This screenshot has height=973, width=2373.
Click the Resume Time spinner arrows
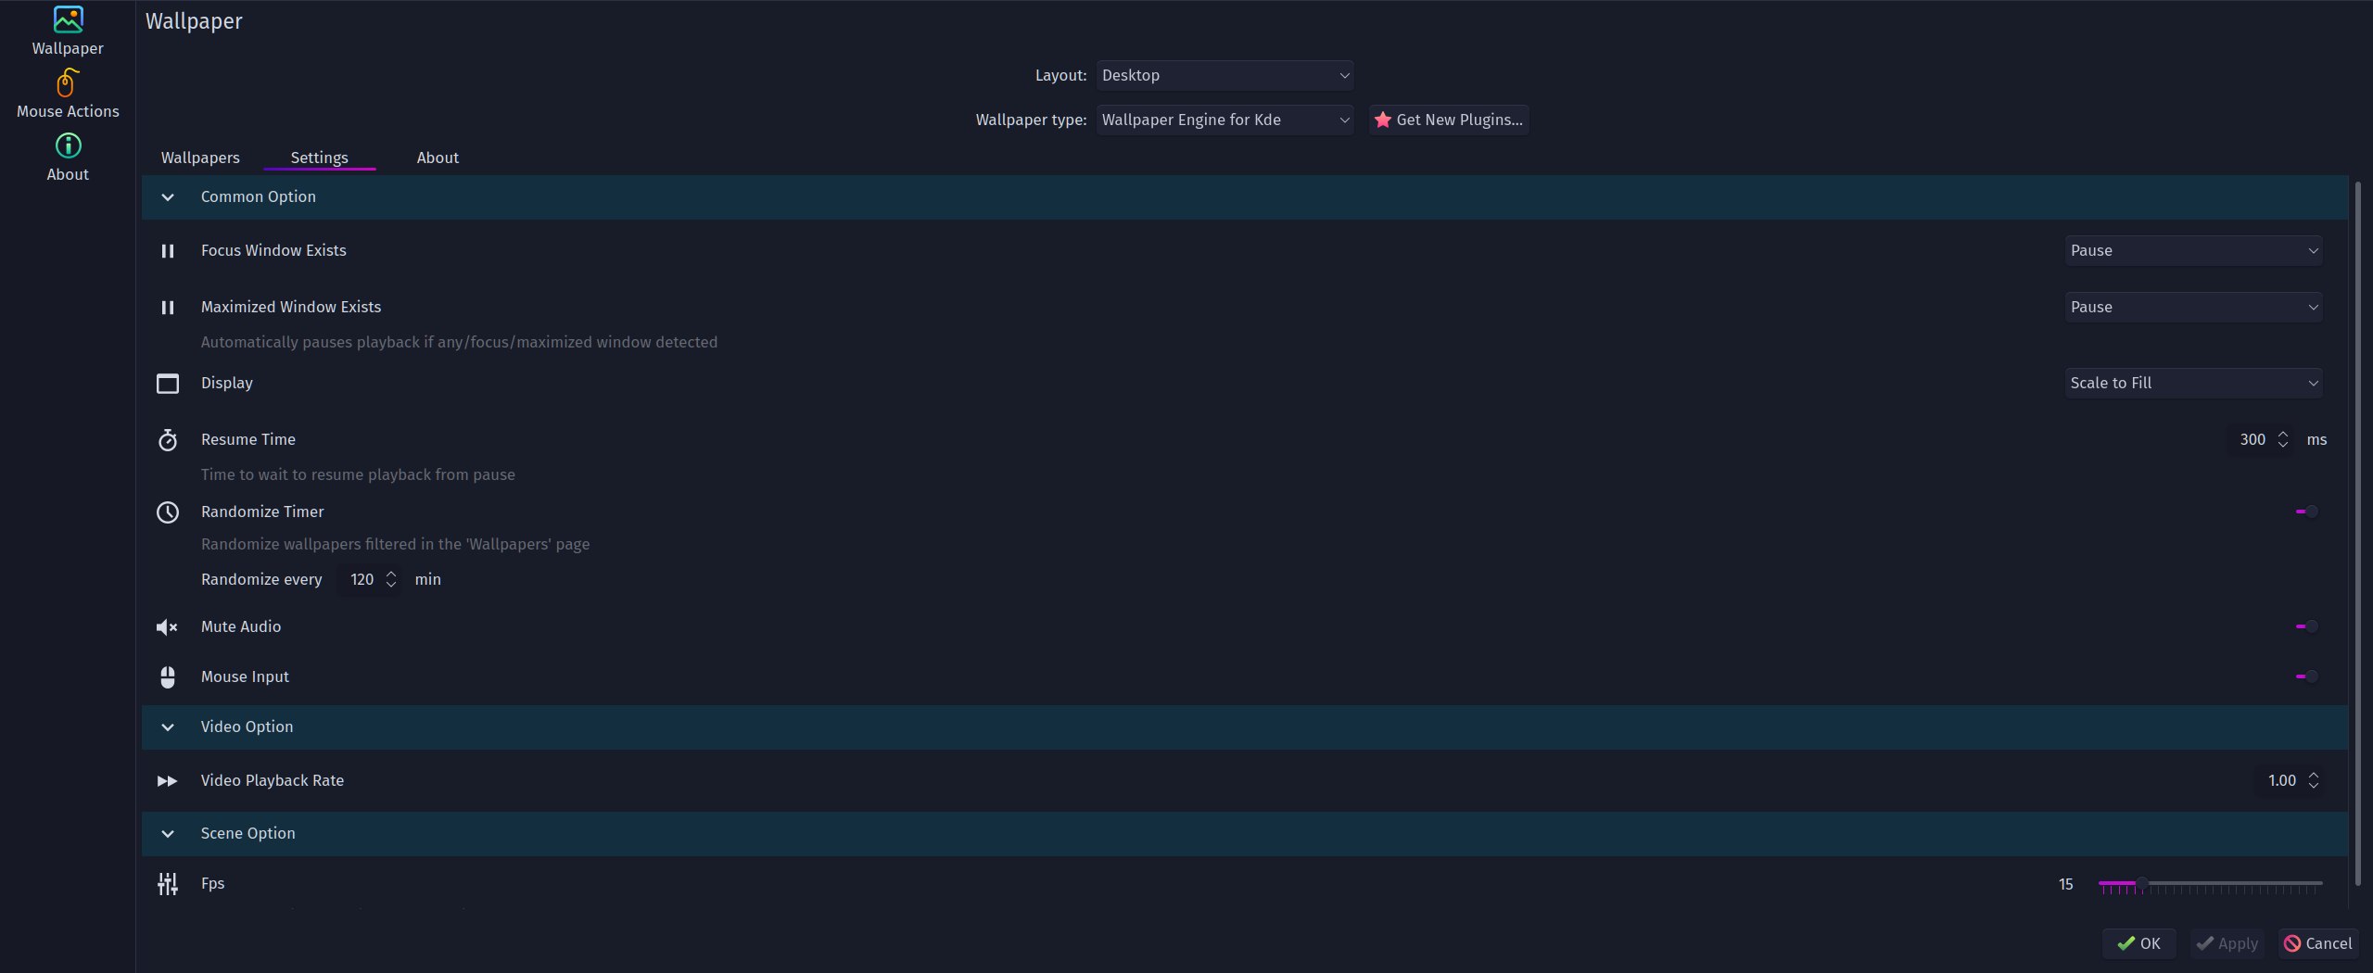pyautogui.click(x=2283, y=439)
